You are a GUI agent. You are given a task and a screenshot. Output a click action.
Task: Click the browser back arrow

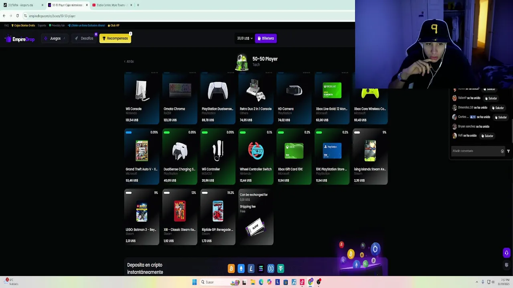tap(4, 16)
